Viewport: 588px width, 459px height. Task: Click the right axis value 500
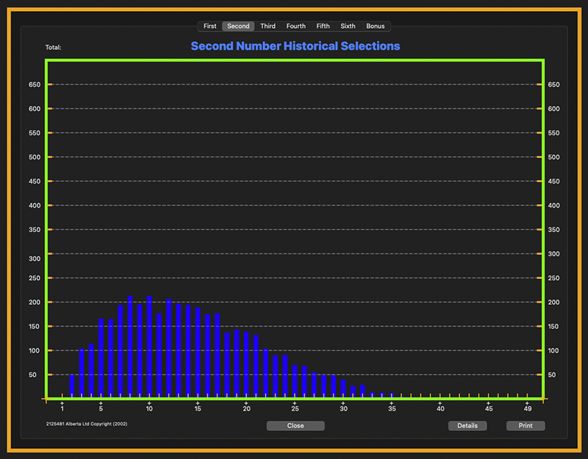click(x=554, y=157)
